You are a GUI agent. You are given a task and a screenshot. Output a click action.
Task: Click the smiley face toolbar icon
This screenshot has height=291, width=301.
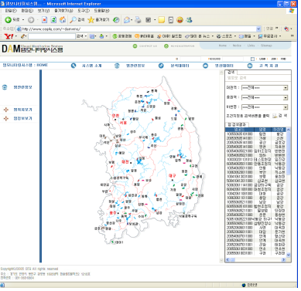coord(180,20)
